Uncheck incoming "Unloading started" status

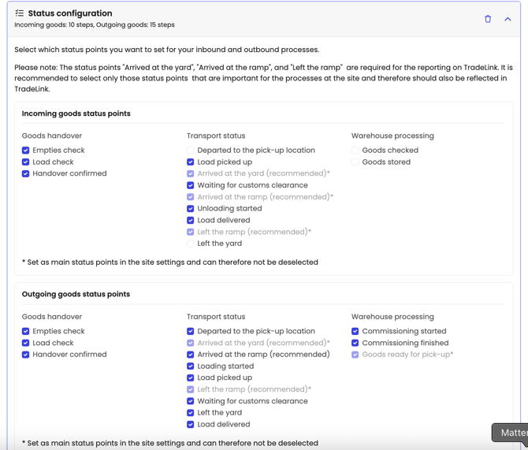(x=191, y=209)
